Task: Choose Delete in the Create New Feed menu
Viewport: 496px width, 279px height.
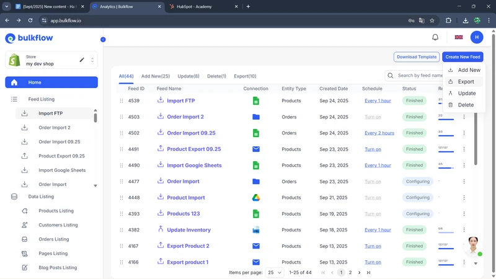Action: click(x=466, y=105)
